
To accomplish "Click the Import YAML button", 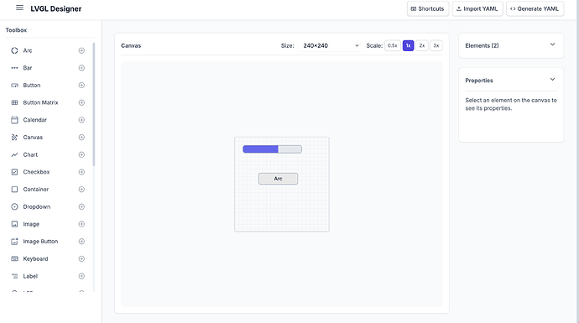I will 477,9.
